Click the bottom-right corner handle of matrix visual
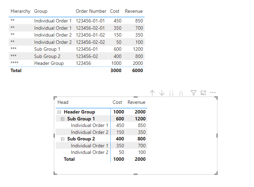254x187 pixels. pos(216,173)
